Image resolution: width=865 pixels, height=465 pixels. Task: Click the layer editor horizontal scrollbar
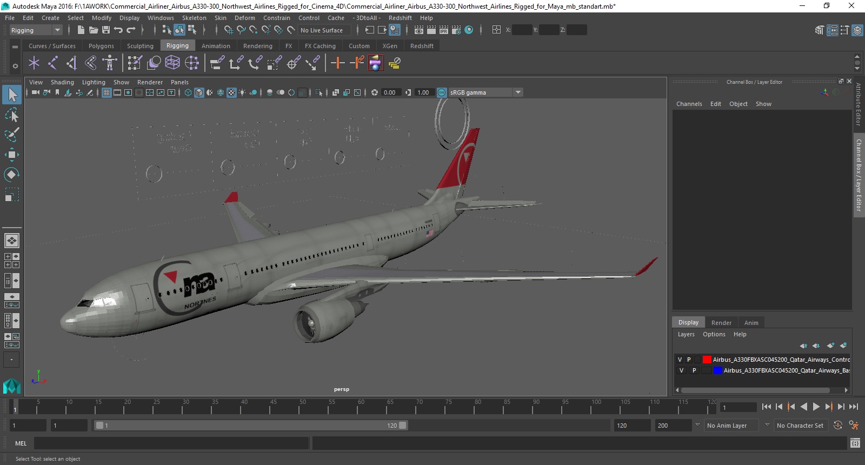tap(755, 390)
